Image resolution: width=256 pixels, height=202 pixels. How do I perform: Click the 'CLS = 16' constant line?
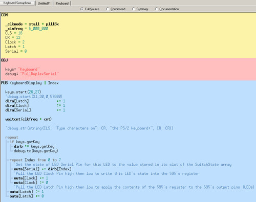click(14, 33)
